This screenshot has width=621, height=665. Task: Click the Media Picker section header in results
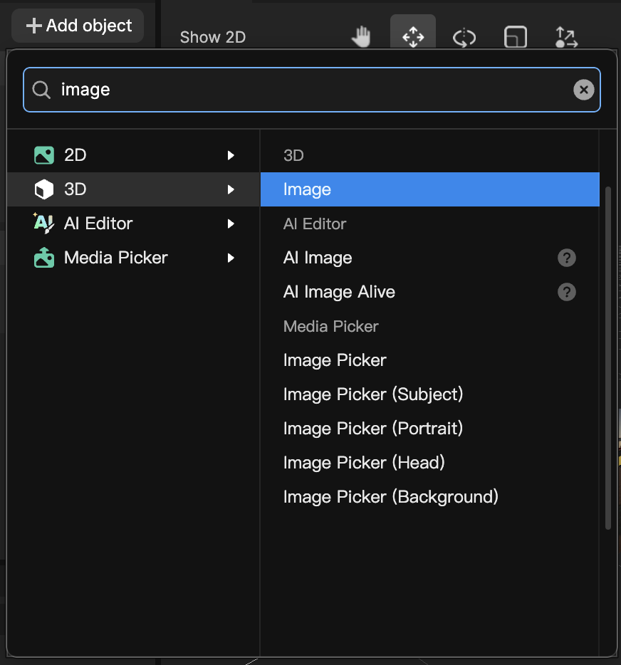click(331, 326)
